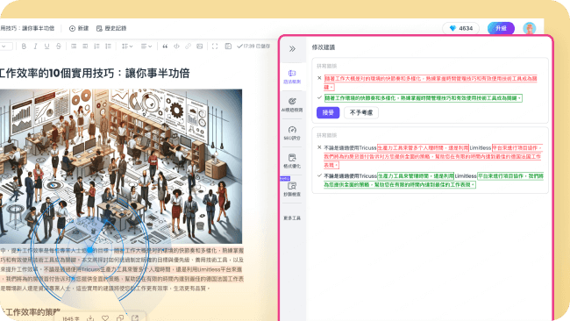
Task: Toggle bold formatting
Action: pos(24,46)
